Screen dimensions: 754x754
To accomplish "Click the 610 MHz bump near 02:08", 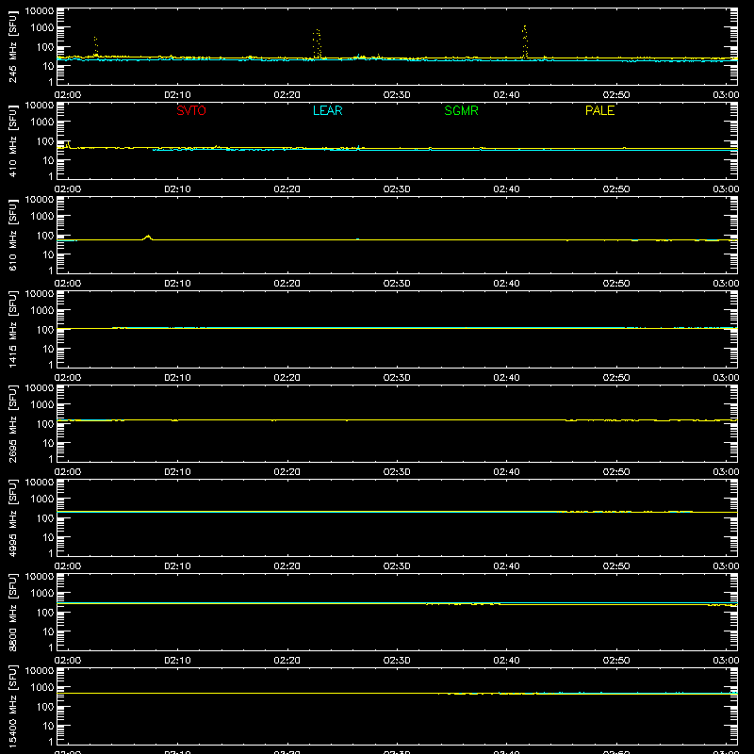I will 148,238.
